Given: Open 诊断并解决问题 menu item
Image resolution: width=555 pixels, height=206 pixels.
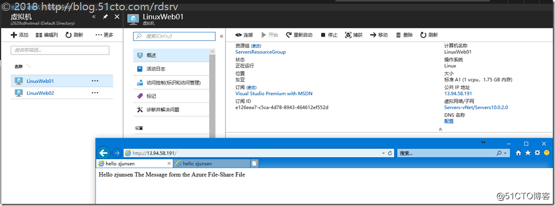Looking at the screenshot, I should (x=171, y=109).
